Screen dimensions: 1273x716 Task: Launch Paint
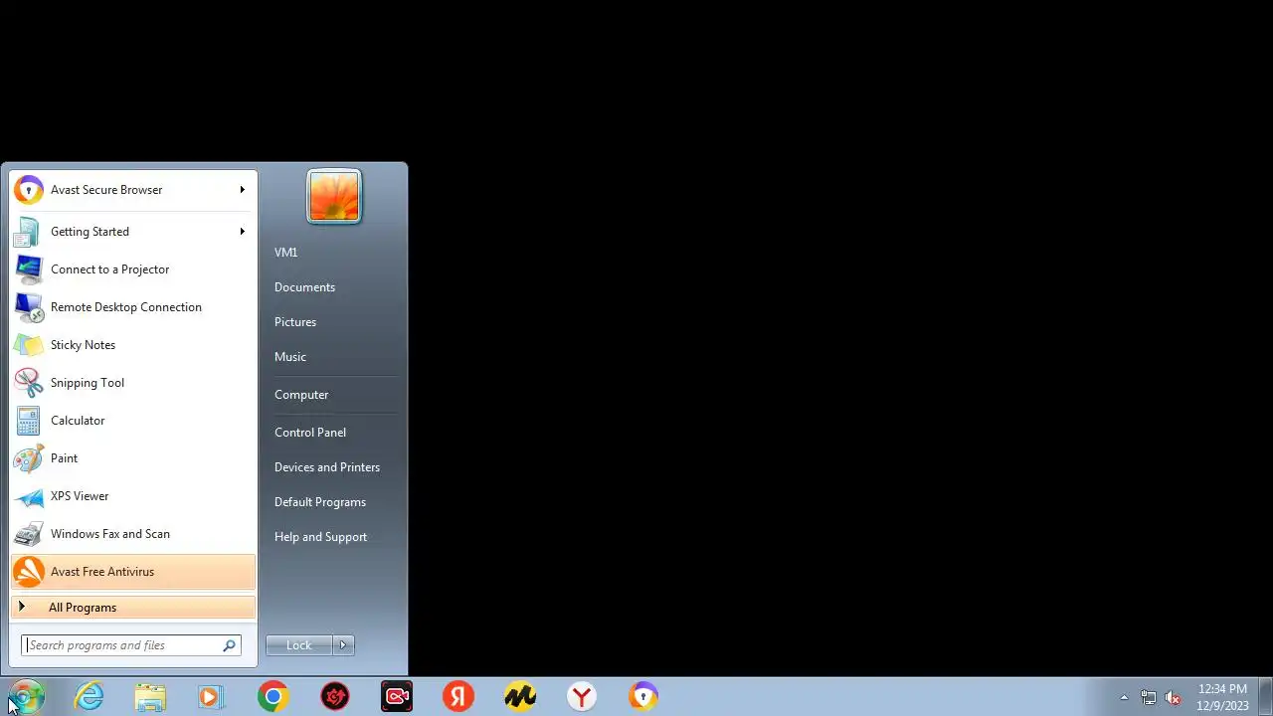point(133,458)
